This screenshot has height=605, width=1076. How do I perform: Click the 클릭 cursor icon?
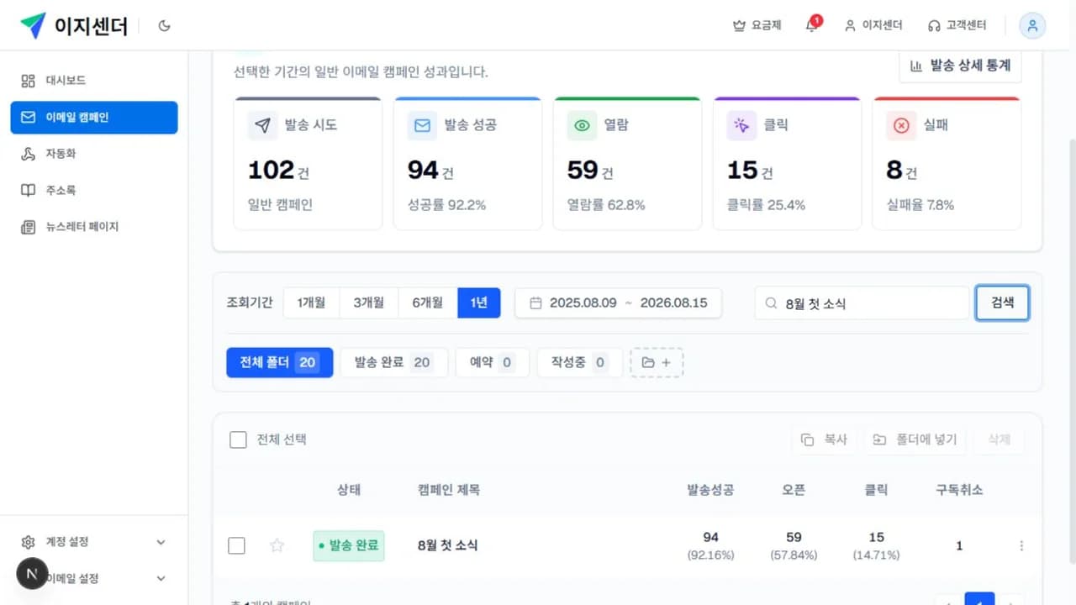741,125
